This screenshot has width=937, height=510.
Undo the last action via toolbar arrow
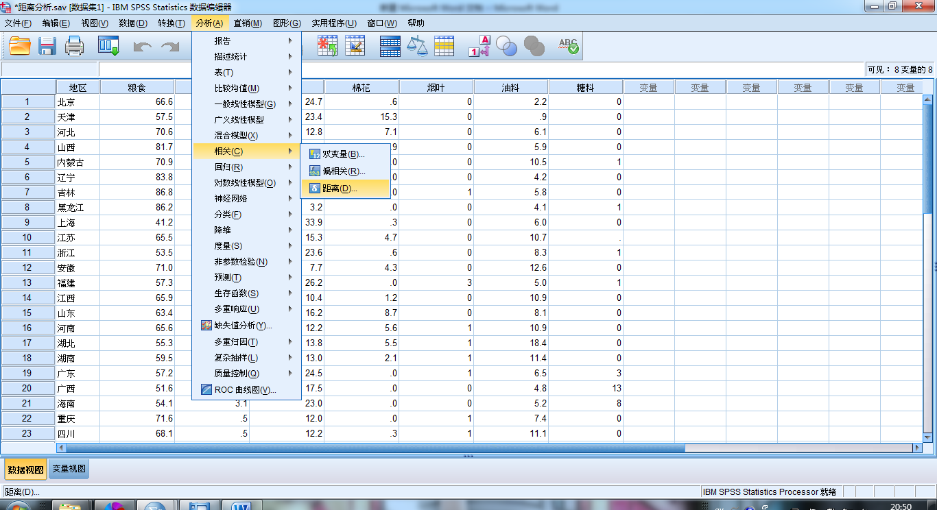tap(142, 46)
